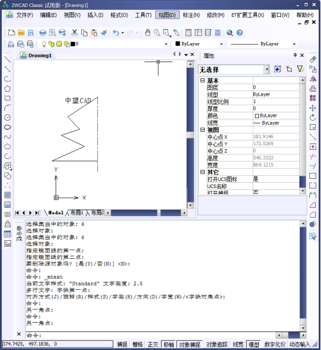Collapse the 视图 property group
Image resolution: width=321 pixels, height=350 pixels.
202,129
